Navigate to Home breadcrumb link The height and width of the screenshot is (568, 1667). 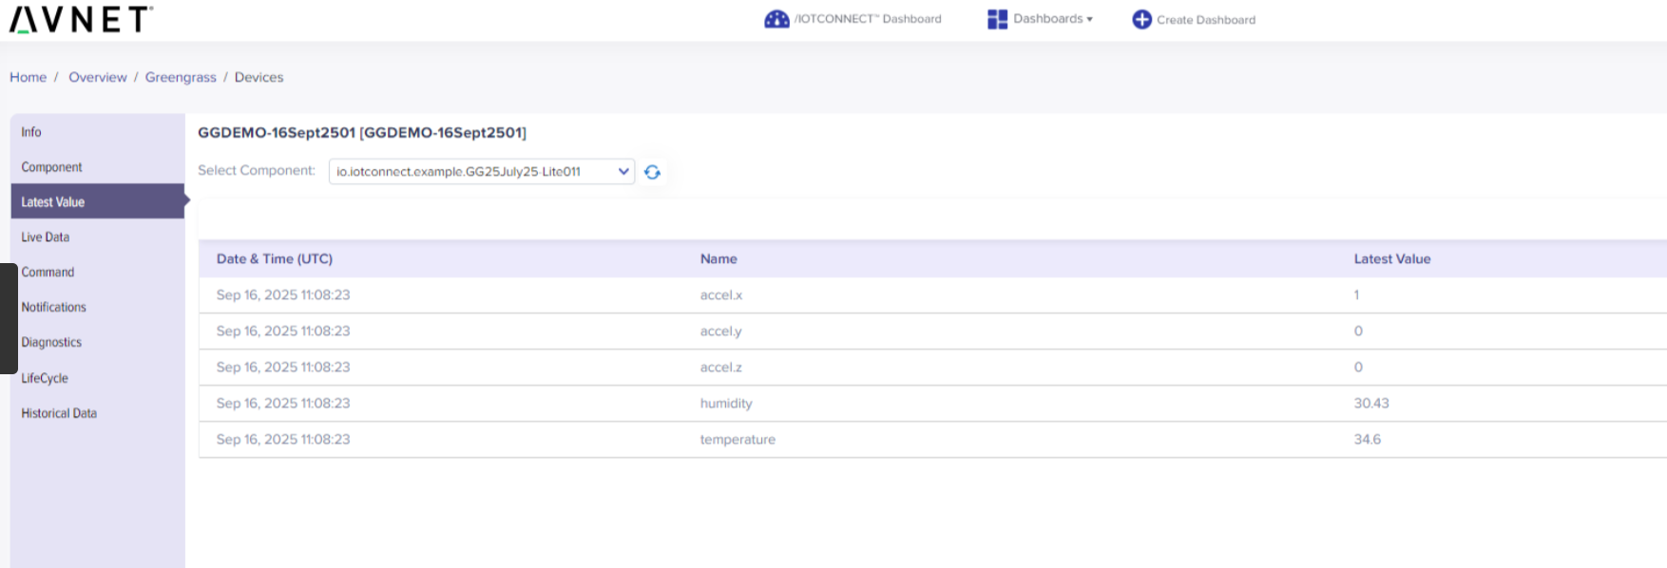coord(29,77)
